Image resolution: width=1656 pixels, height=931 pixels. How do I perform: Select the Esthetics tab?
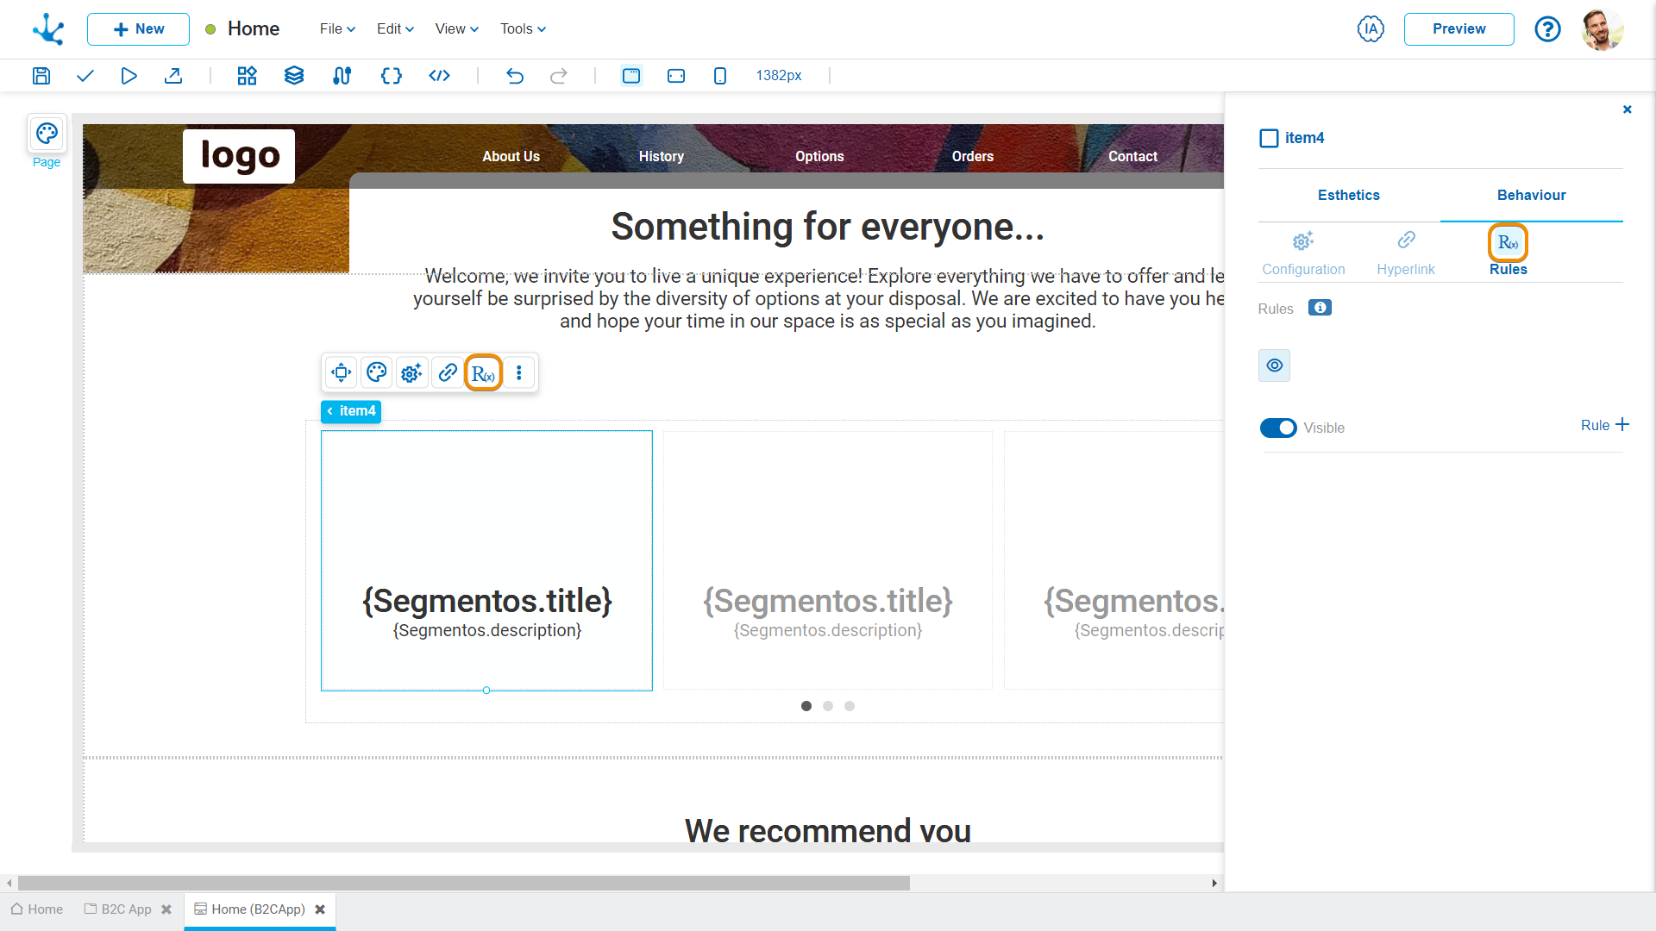pos(1348,196)
